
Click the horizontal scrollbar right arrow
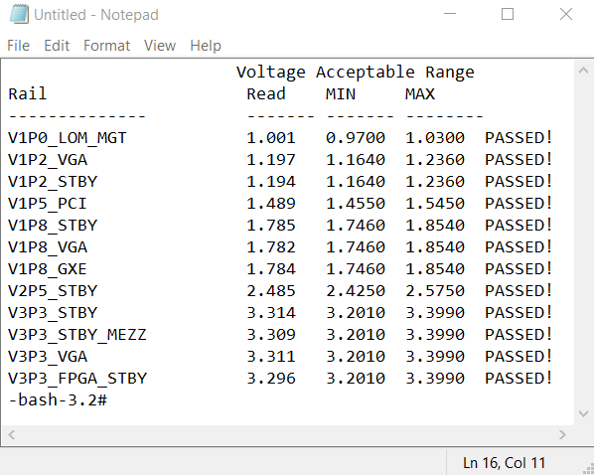coord(562,434)
